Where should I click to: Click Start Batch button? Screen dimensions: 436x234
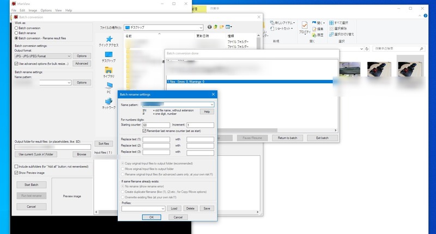(32, 185)
